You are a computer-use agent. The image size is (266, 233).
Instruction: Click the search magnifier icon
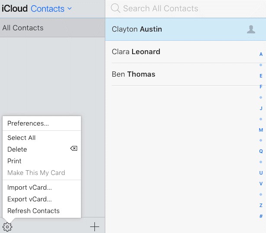(116, 8)
